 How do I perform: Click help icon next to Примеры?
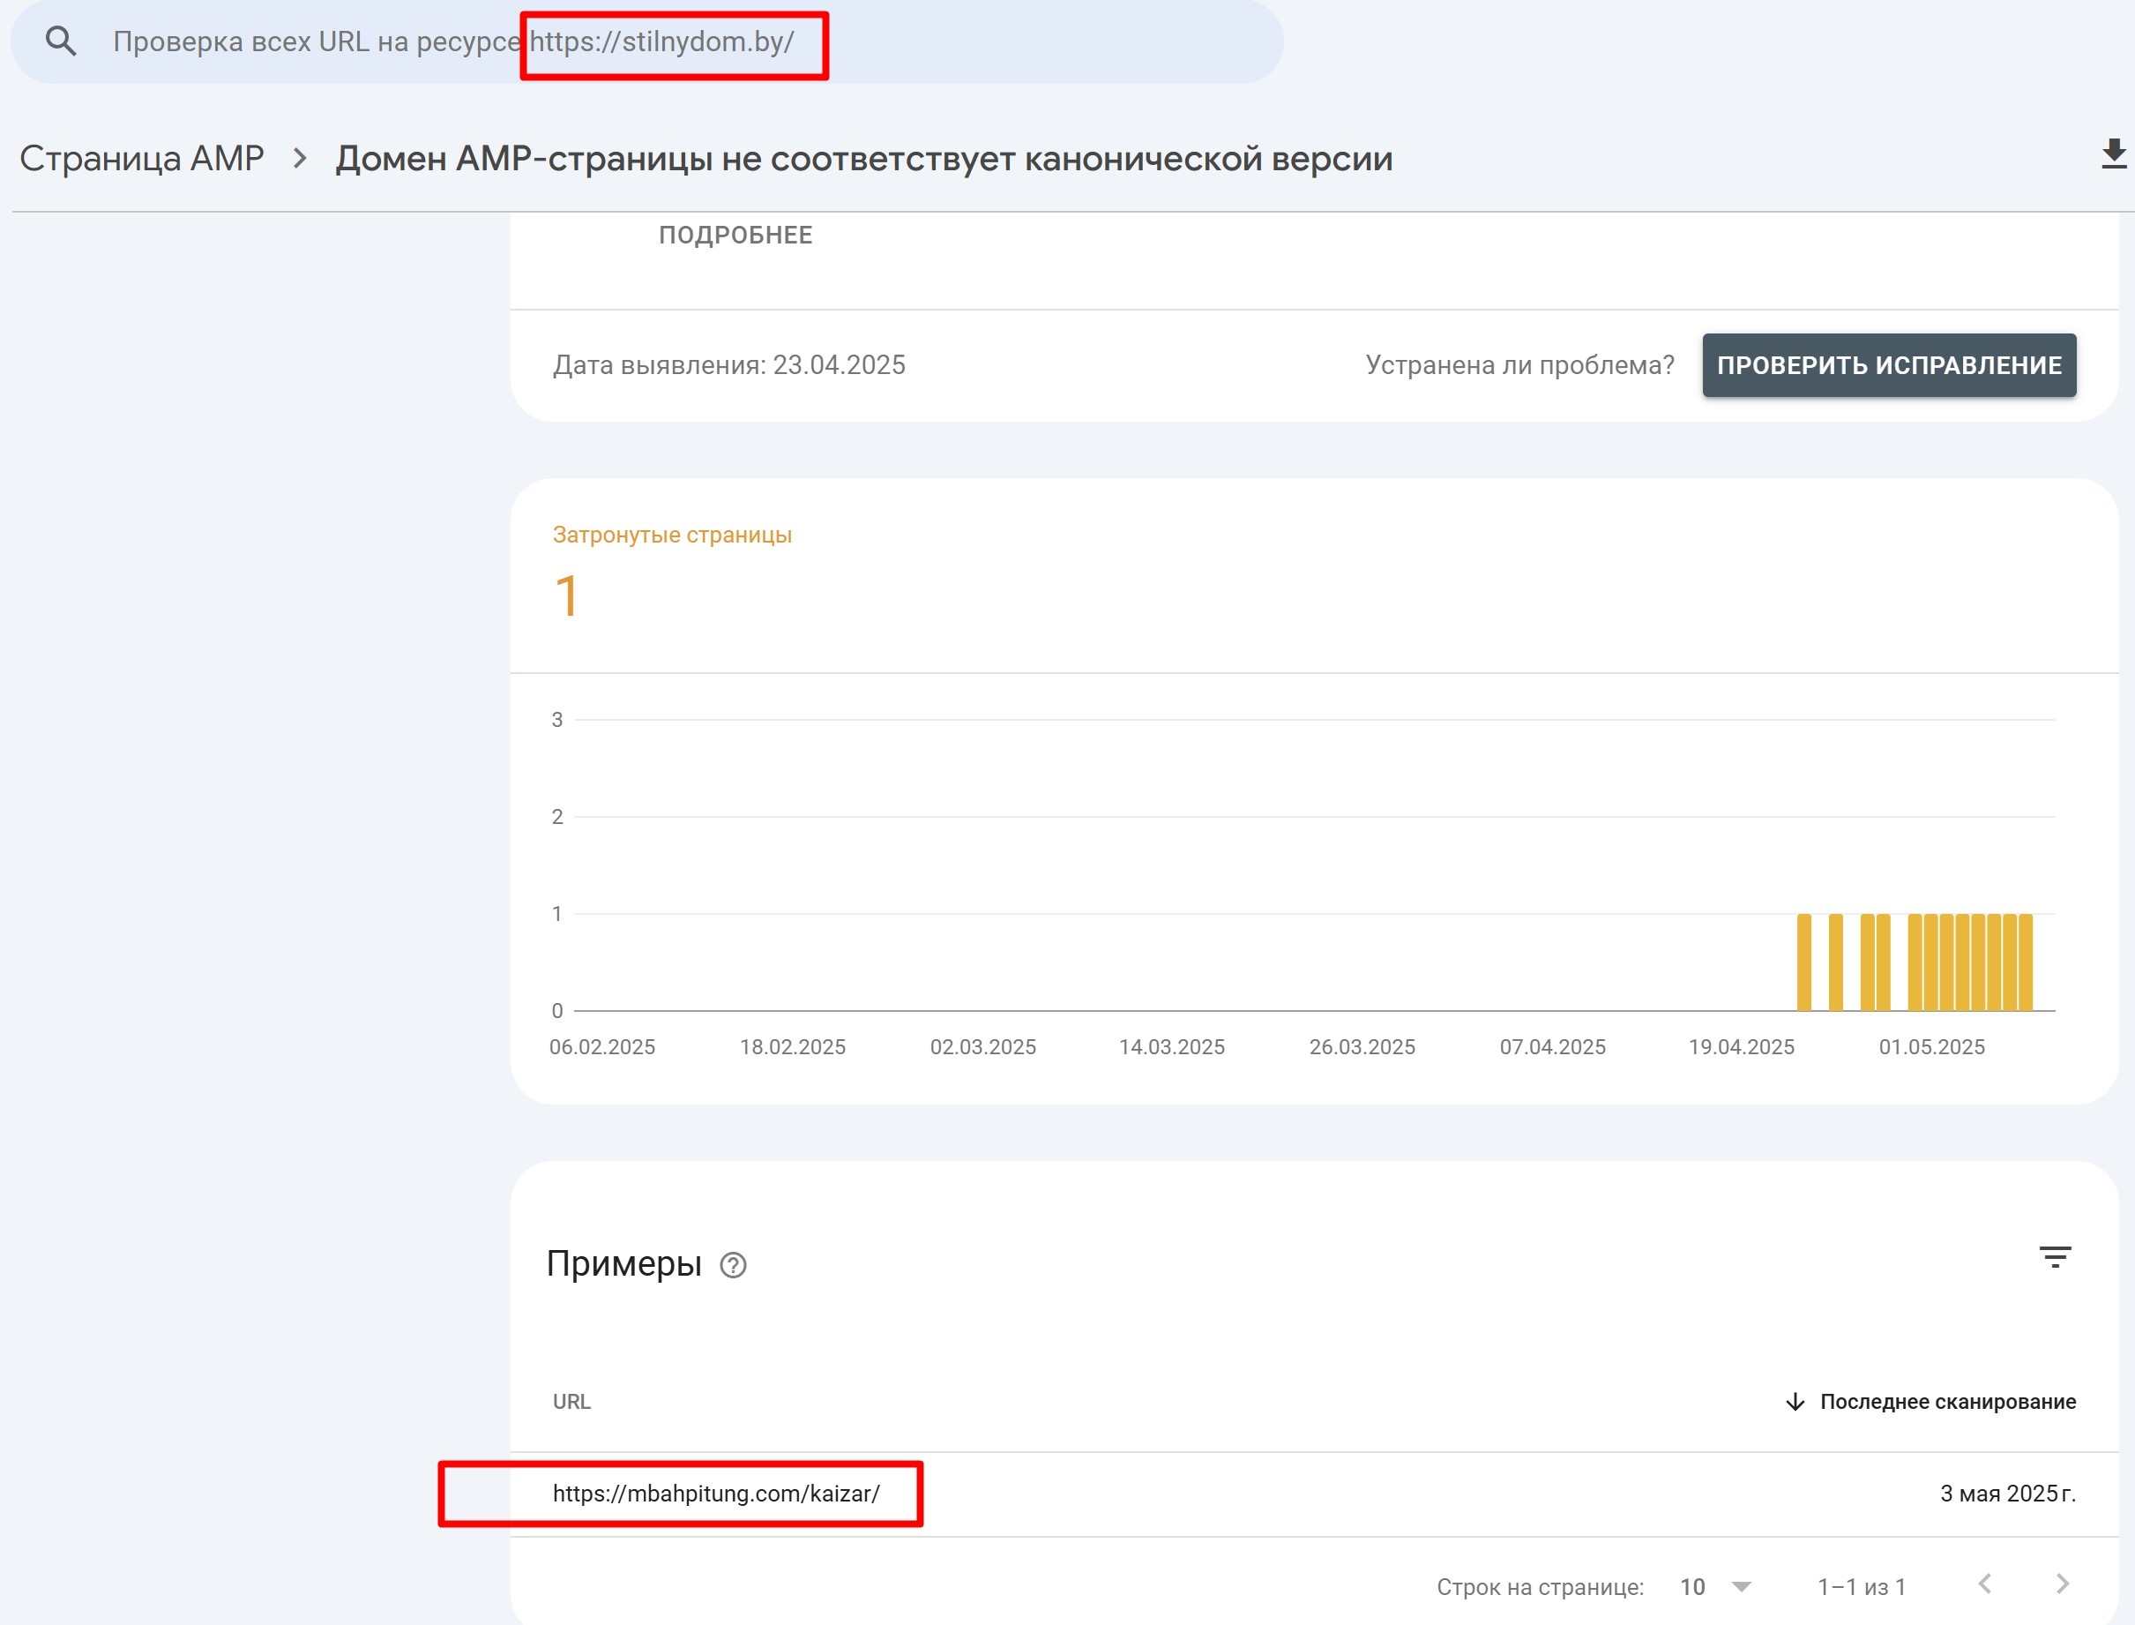pyautogui.click(x=733, y=1265)
